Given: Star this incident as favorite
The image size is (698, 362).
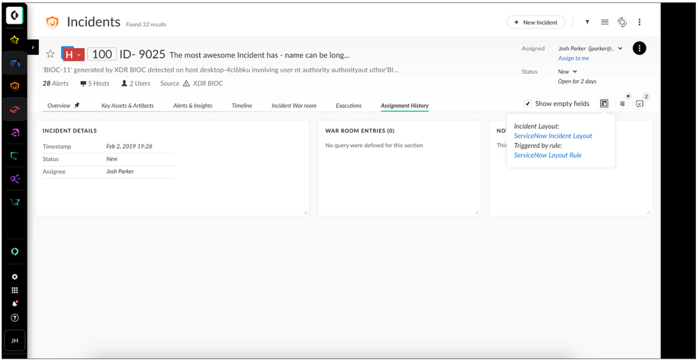Looking at the screenshot, I should [50, 54].
